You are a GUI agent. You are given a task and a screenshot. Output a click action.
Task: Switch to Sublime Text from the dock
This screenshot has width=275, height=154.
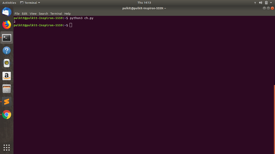[7, 102]
